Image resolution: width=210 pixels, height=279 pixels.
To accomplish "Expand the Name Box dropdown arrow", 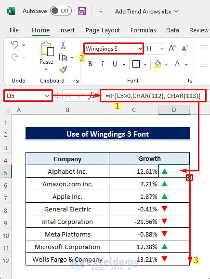I will pos(47,96).
